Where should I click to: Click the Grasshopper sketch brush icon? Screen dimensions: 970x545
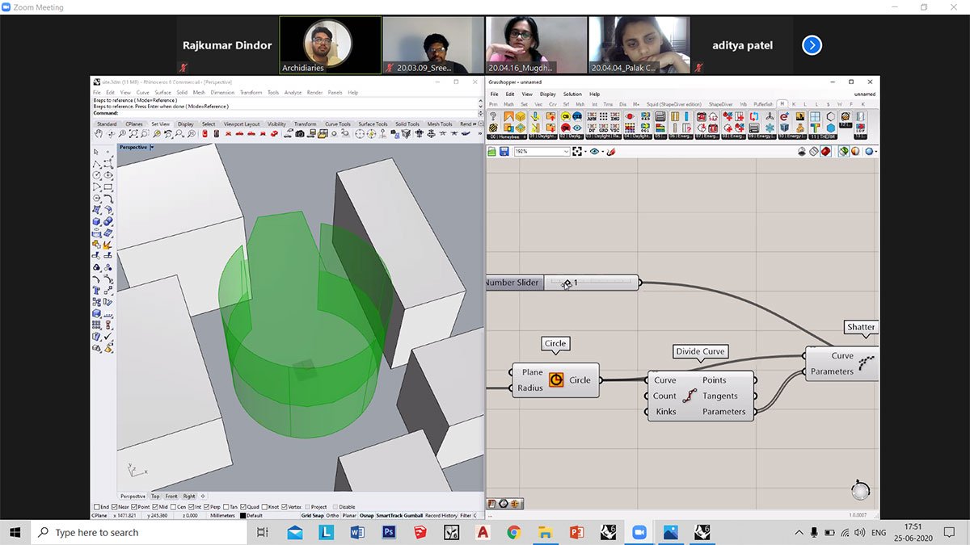click(x=611, y=151)
